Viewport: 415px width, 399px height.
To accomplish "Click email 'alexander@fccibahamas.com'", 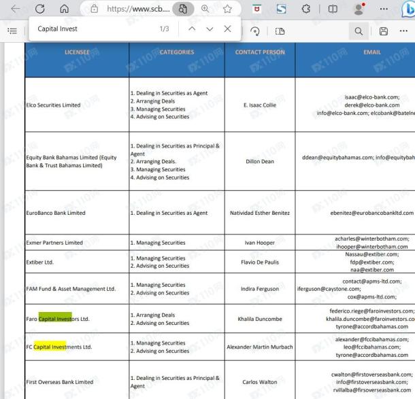I will 372,339.
